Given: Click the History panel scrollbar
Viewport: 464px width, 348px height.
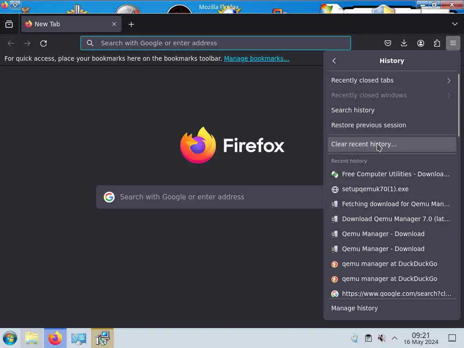Looking at the screenshot, I should pyautogui.click(x=459, y=105).
